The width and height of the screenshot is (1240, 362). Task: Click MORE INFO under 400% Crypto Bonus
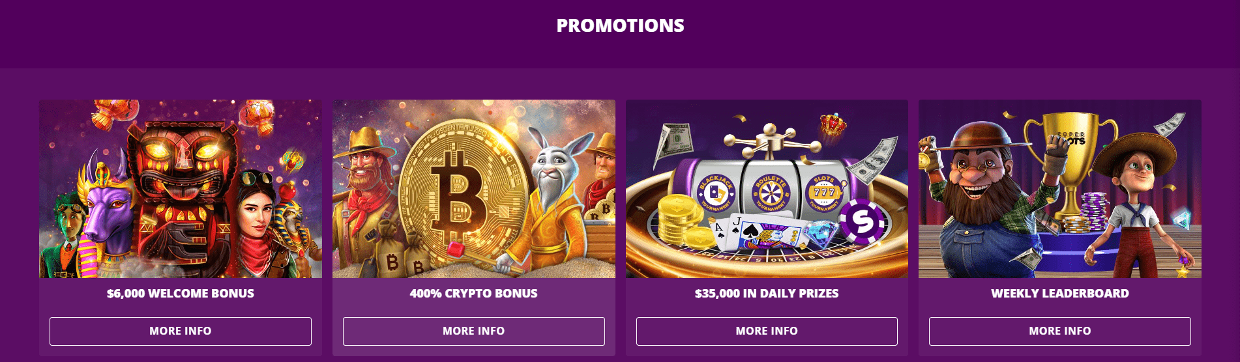(473, 331)
